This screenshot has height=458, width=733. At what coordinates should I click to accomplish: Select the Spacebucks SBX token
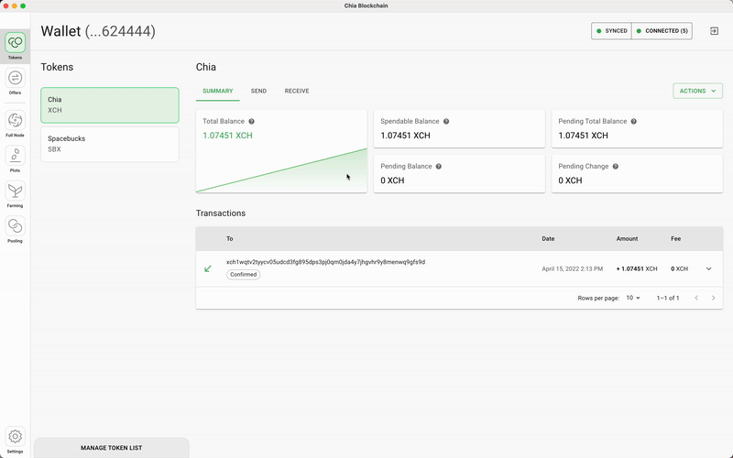point(110,144)
